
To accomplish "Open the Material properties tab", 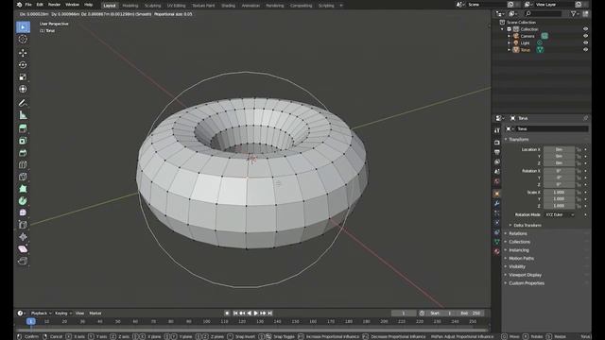I will [x=497, y=251].
